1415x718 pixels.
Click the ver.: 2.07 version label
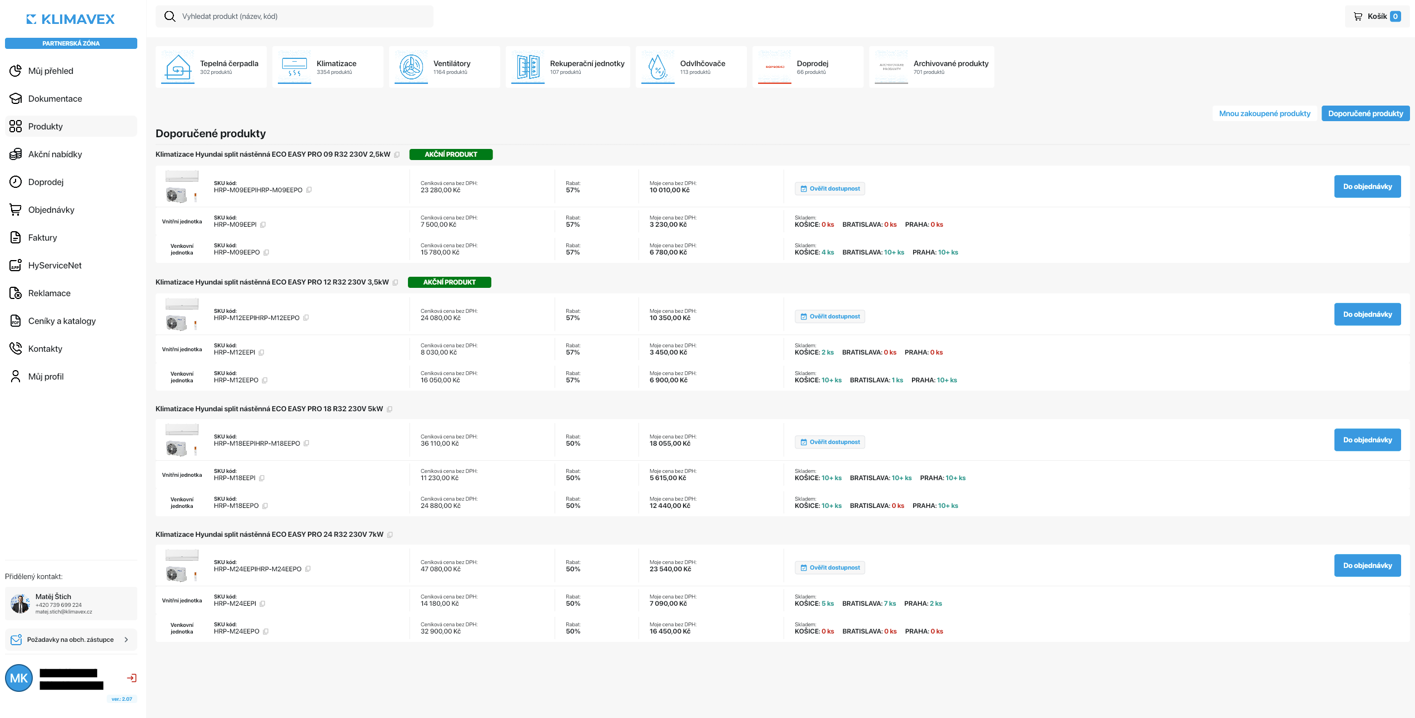pyautogui.click(x=122, y=699)
